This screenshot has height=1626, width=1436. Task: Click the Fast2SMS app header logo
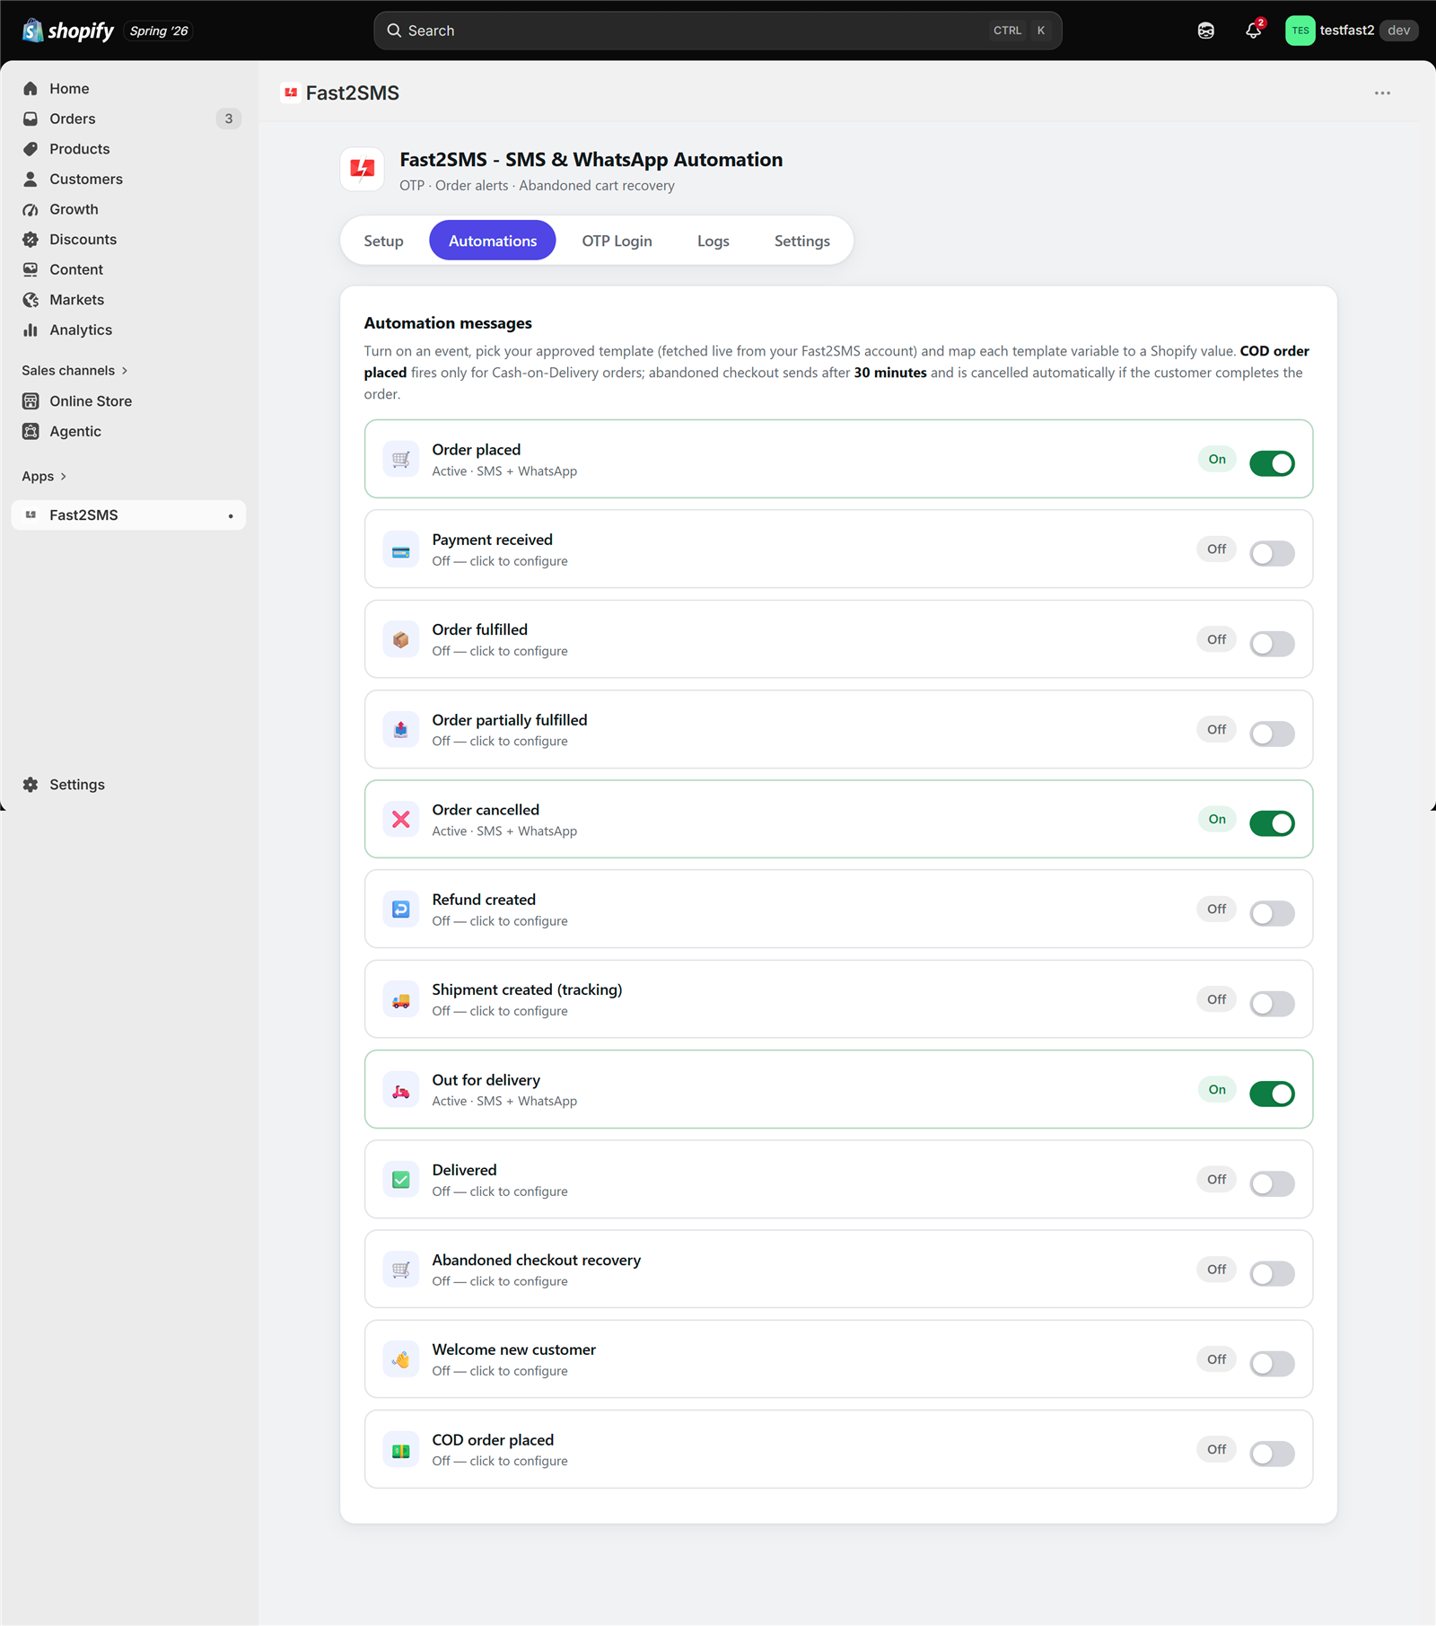[x=363, y=169]
